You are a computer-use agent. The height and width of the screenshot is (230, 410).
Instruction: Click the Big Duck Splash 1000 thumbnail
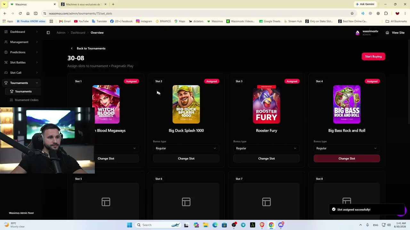click(x=186, y=104)
